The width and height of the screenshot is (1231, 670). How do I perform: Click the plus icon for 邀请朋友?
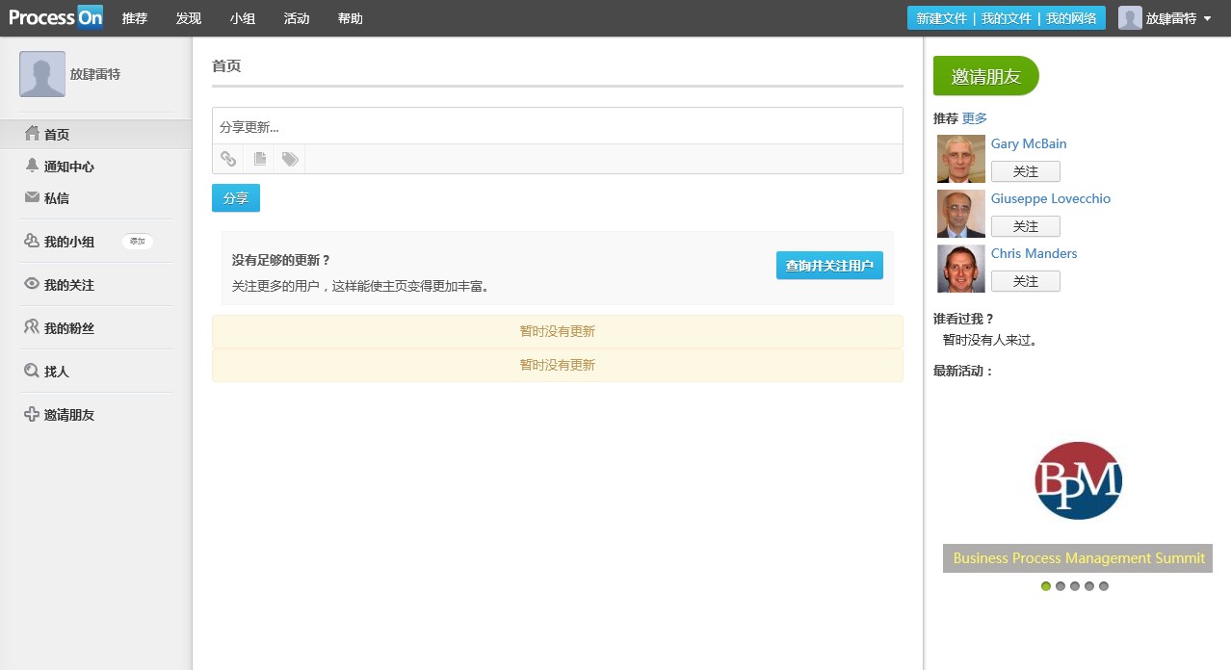point(32,414)
